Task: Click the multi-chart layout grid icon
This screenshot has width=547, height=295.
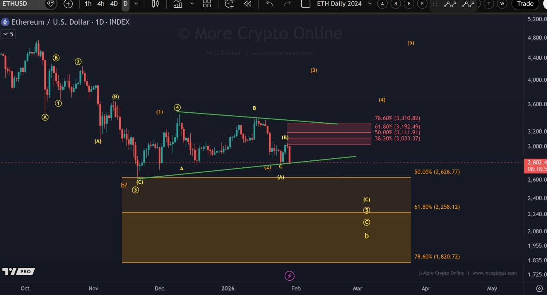Action: coord(207,4)
